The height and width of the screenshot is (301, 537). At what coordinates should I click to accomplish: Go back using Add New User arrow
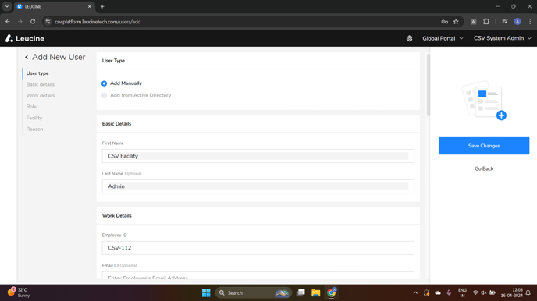(x=27, y=57)
